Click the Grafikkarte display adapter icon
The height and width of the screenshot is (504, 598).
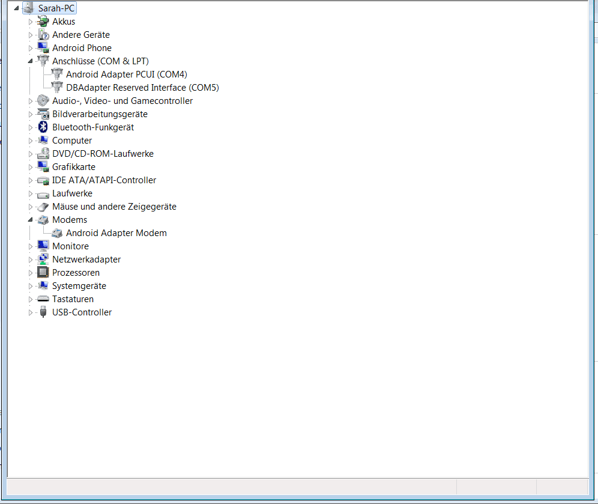pos(43,167)
